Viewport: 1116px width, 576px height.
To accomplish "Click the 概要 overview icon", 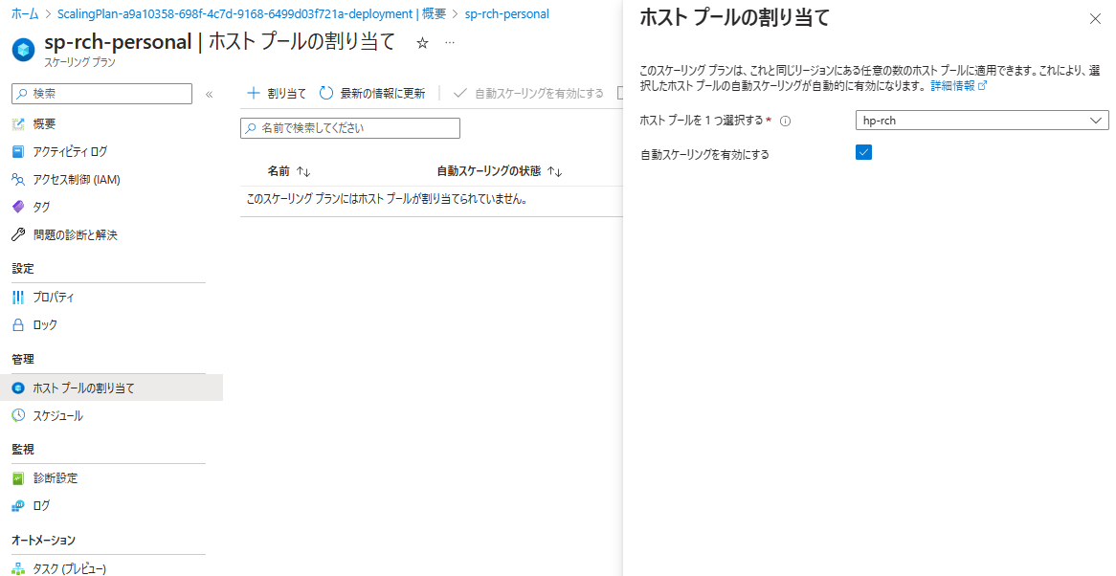I will pos(18,124).
